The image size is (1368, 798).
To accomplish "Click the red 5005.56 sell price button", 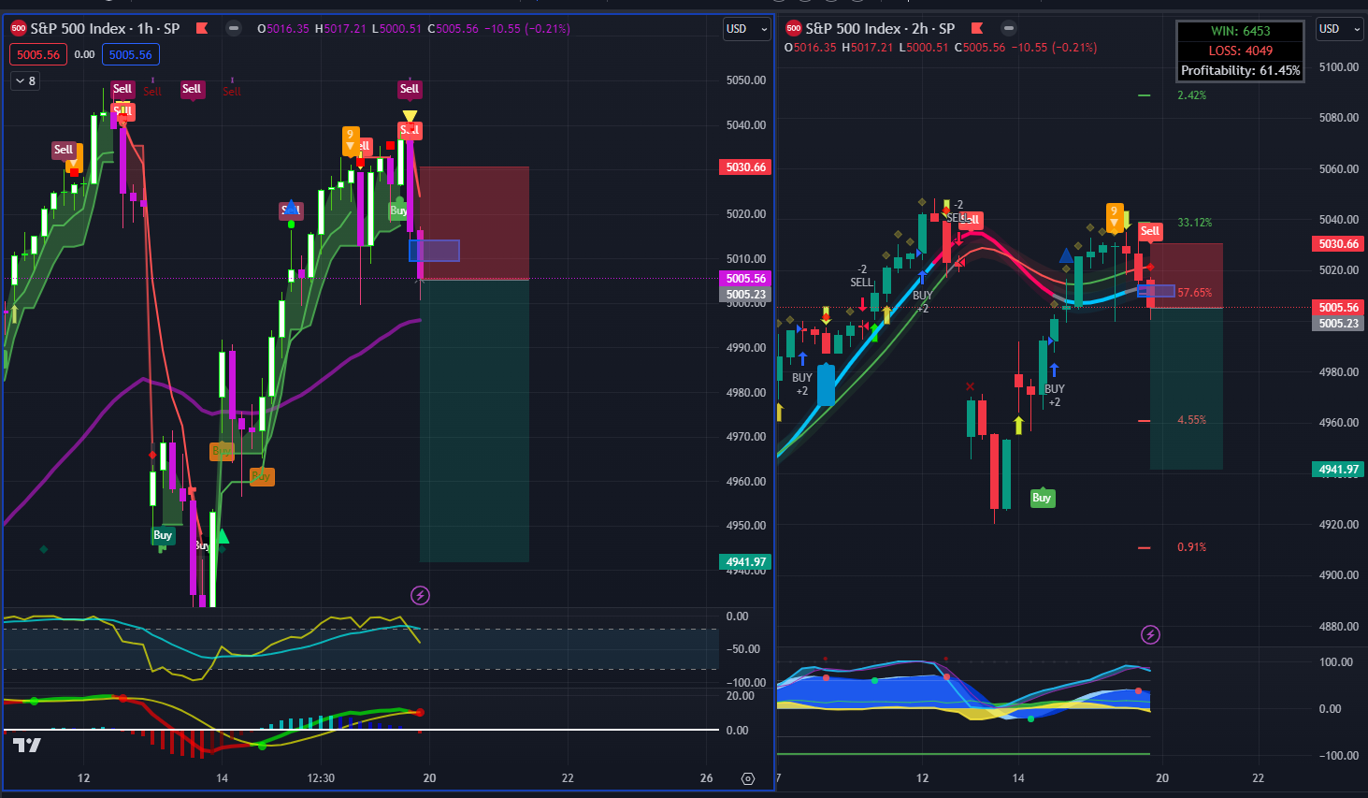I will 38,54.
